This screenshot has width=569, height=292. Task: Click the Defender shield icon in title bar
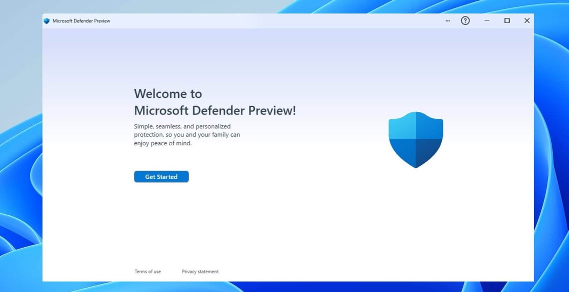46,21
